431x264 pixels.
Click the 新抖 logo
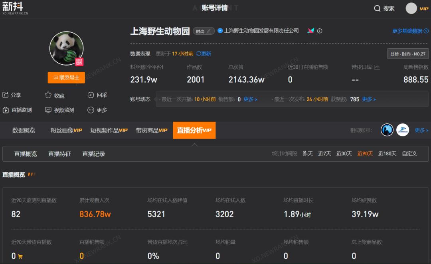(x=13, y=7)
